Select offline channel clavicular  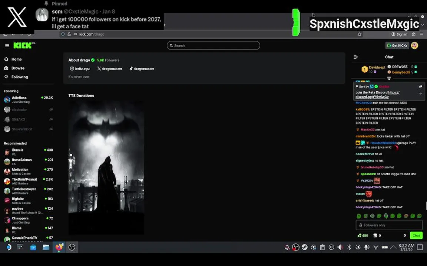[x=28, y=110]
